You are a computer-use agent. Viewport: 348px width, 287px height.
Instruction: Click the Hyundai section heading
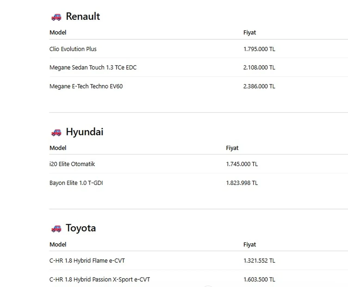click(85, 132)
